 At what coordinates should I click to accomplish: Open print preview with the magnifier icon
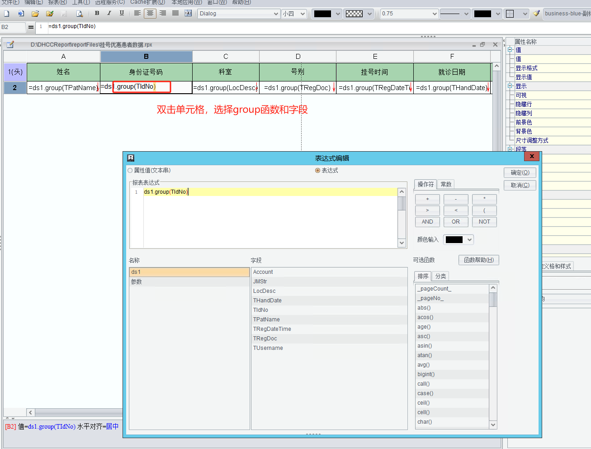80,14
